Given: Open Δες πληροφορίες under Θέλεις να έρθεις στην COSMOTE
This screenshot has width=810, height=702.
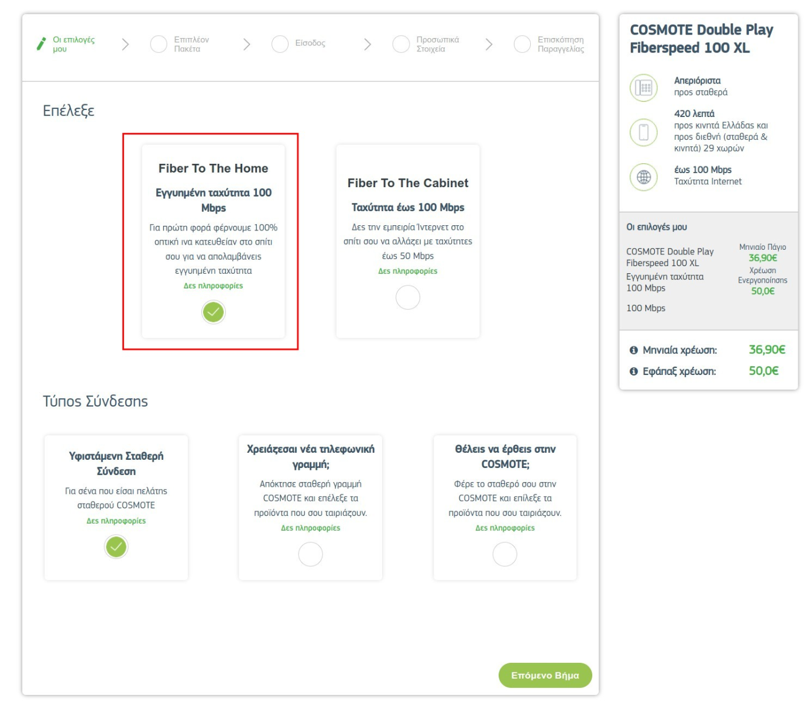Looking at the screenshot, I should tap(504, 528).
